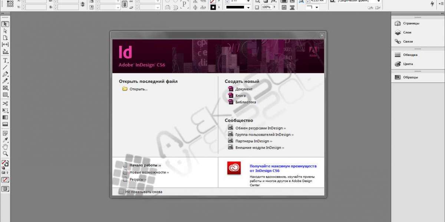Select the Type tool
The image size is (445, 222).
coord(5,60)
